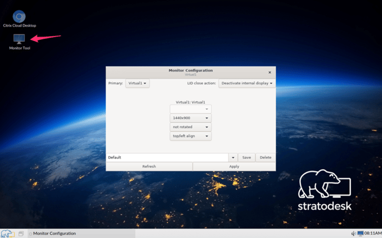Open the not rotated dropdown
This screenshot has width=382, height=238.
190,127
